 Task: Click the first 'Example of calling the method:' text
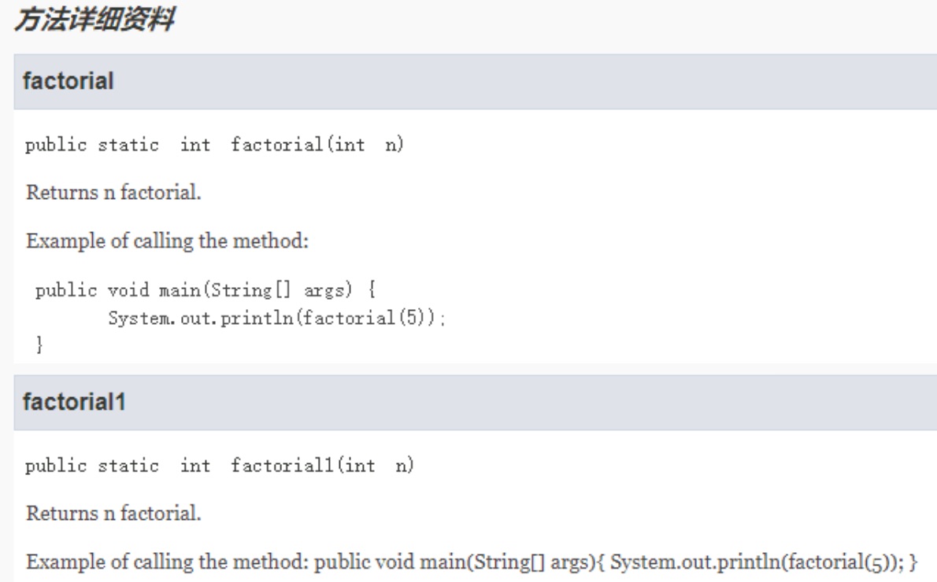click(x=167, y=241)
